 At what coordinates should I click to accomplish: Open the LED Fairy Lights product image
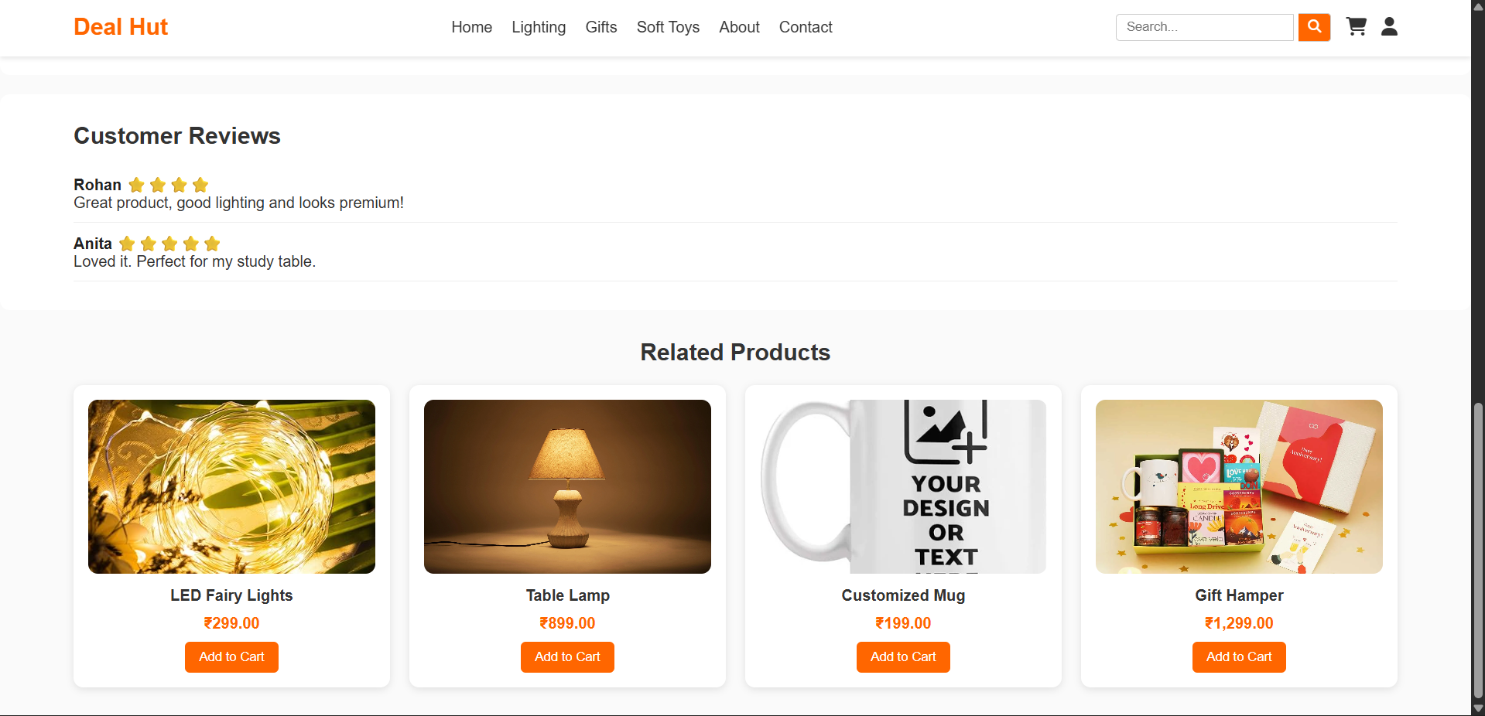231,486
